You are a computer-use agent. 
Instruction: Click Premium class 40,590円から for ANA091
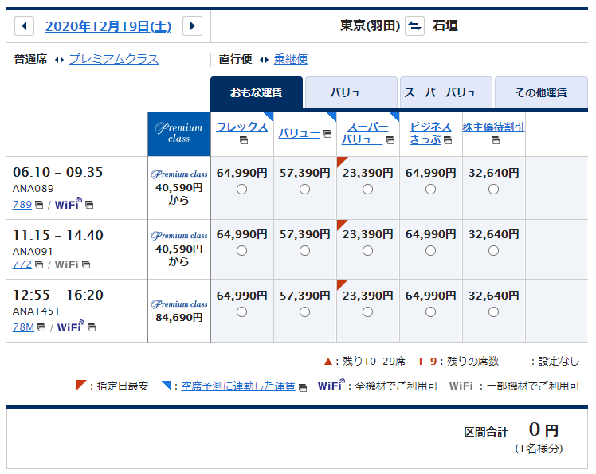[179, 249]
